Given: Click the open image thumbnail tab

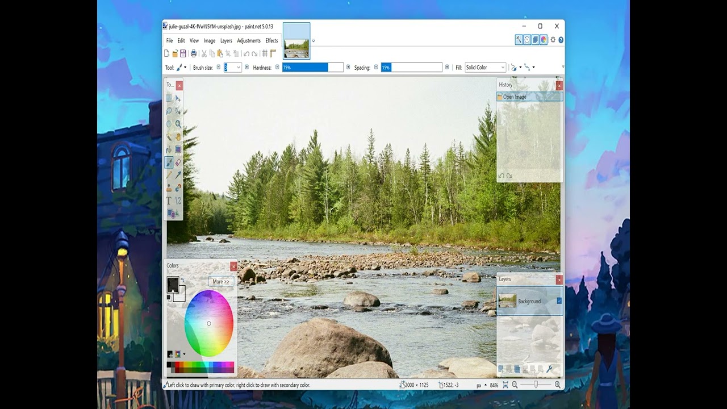Looking at the screenshot, I should click(296, 41).
